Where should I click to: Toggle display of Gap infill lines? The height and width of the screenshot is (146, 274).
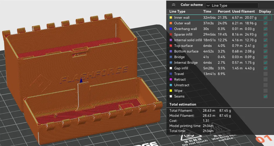point(265,68)
